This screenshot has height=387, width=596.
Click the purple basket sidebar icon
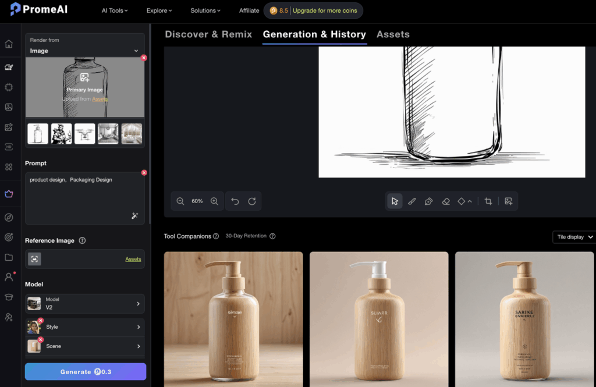(9, 194)
